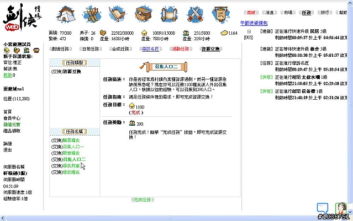Click queue entry 太叔水珊 1級
353x221 pixels.
(303, 80)
